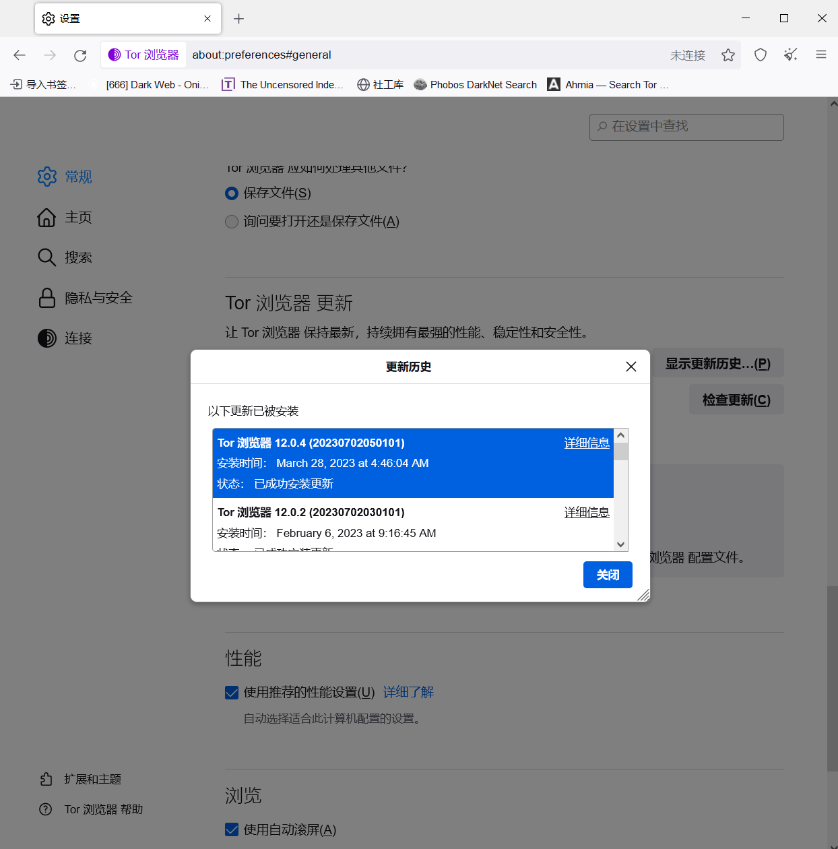Toggle 使用推荐的性能设置 checkbox
The image size is (838, 849).
(232, 693)
